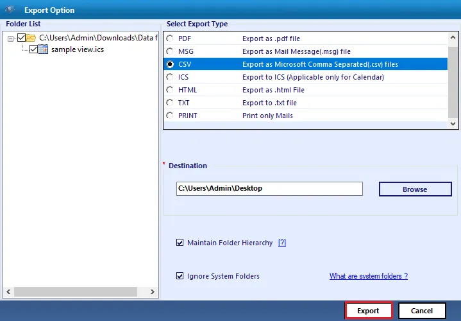461x321 pixels.
Task: Open 'What are system folders ?' link
Action: click(369, 276)
